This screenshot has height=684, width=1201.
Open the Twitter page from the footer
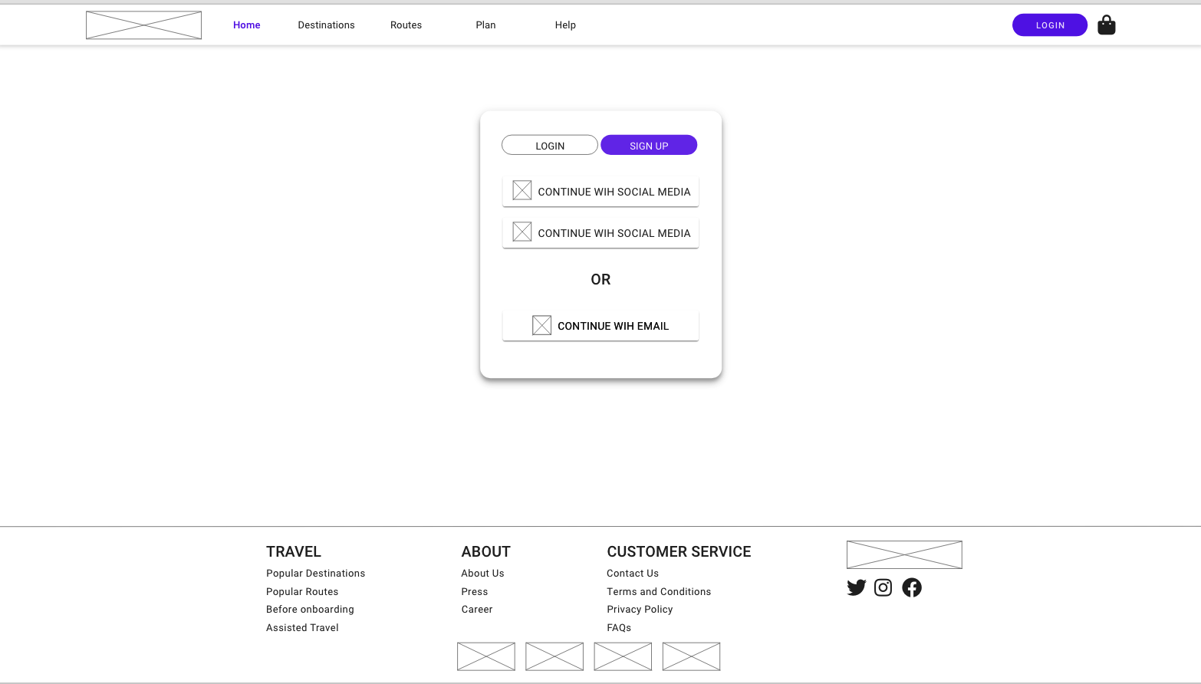(856, 587)
